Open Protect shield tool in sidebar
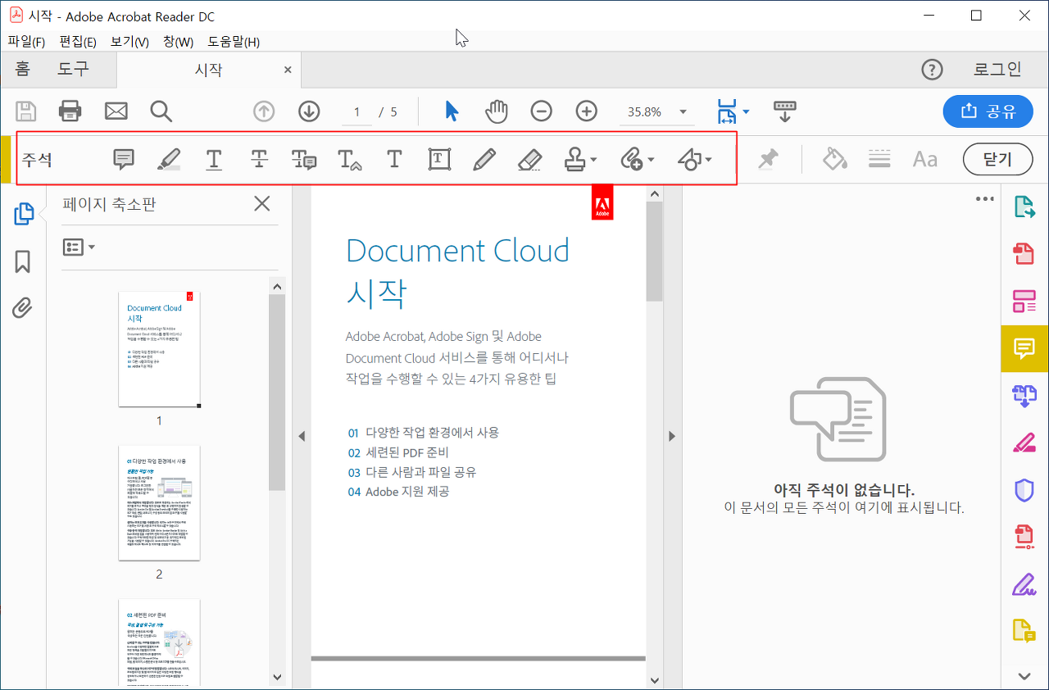1049x690 pixels. pyautogui.click(x=1024, y=490)
